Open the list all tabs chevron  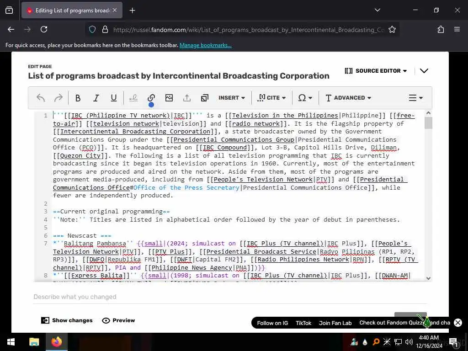377,10
